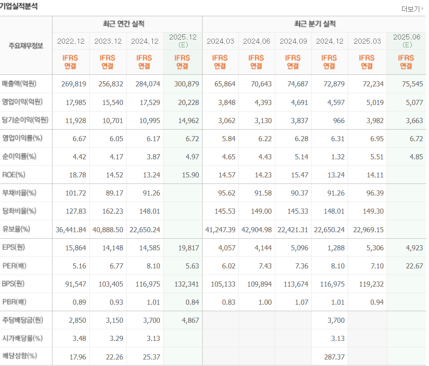429x366 pixels.
Task: Click the 966 net income value
Action: point(339,121)
